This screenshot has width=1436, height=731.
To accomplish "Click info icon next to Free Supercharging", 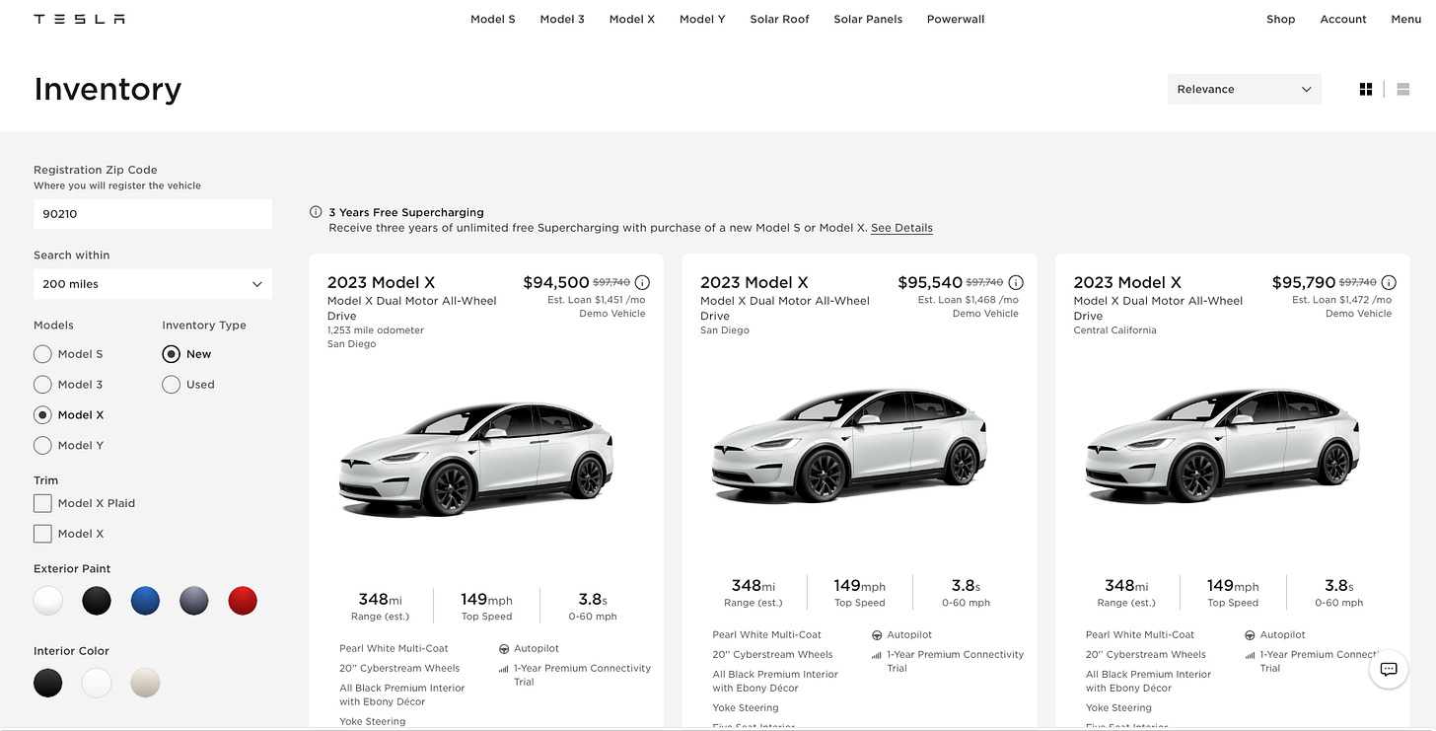I will tap(316, 212).
